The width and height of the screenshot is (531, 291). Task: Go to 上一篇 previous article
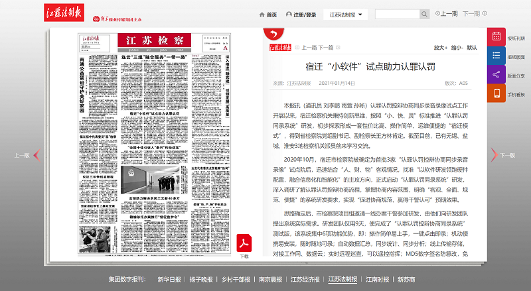coord(309,48)
